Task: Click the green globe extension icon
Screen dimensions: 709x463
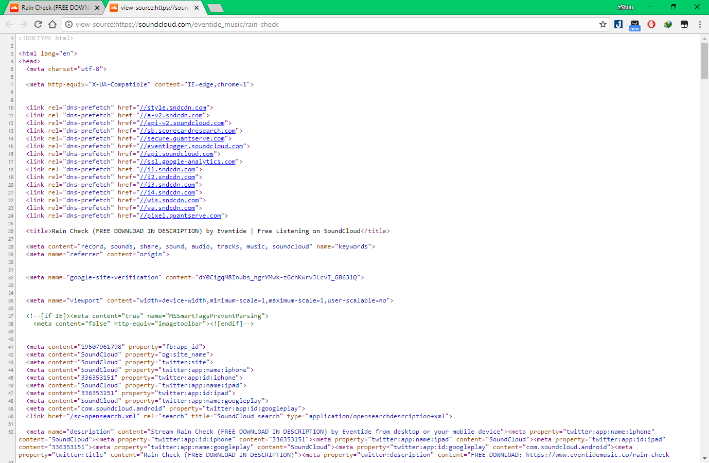Action: tap(668, 24)
